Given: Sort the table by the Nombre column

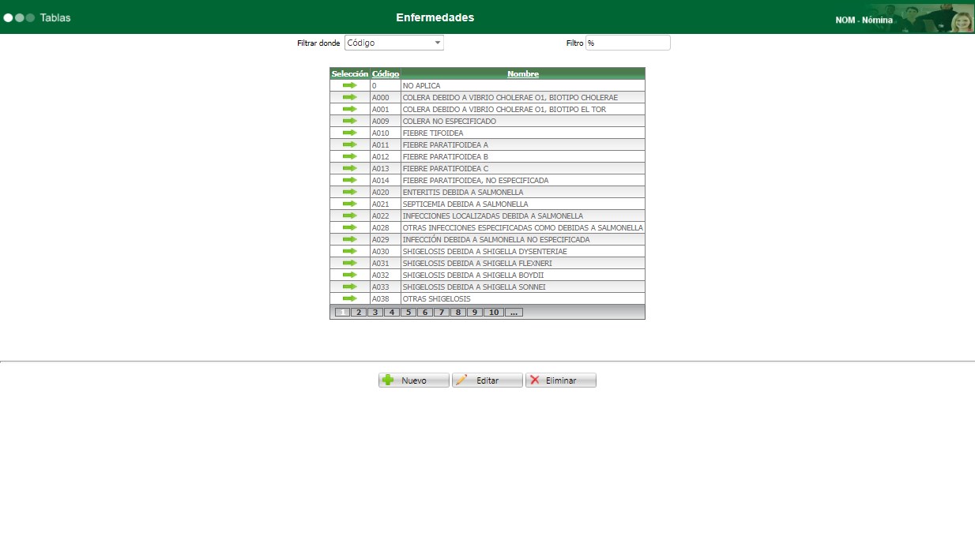Looking at the screenshot, I should click(522, 73).
